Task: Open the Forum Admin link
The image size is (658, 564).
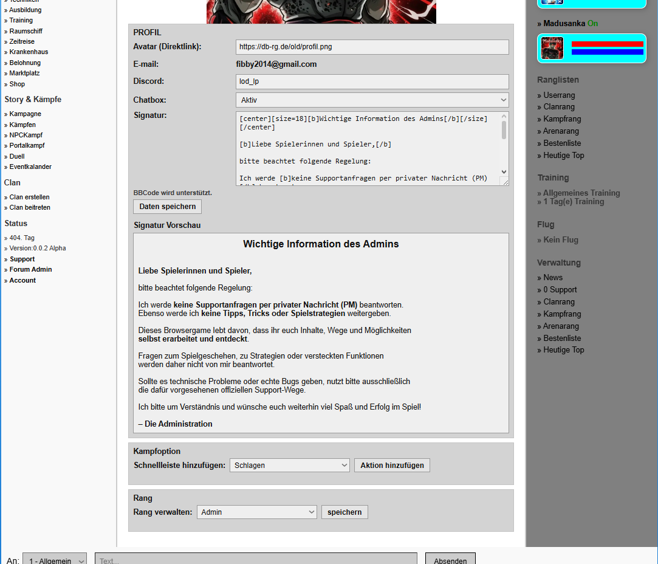Action: pyautogui.click(x=30, y=269)
